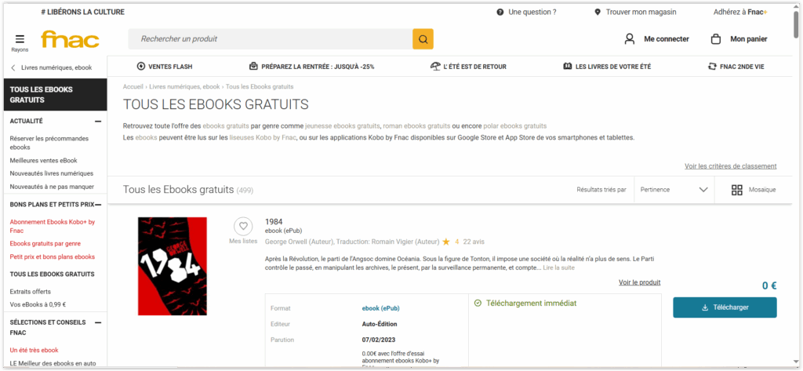Click the 1984 book cover thumbnail

pos(173,266)
